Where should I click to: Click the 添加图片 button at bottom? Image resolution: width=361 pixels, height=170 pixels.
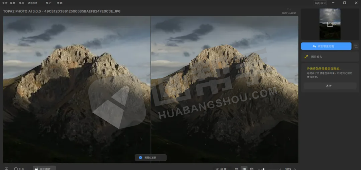coord(44,169)
